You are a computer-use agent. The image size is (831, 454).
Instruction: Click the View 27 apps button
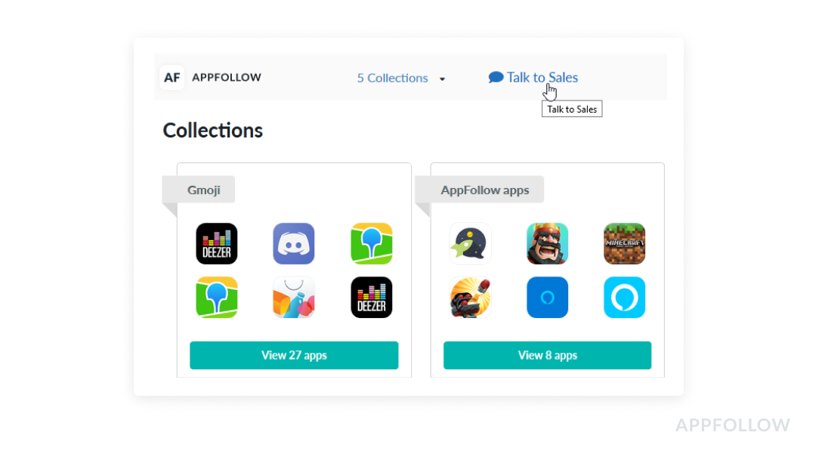pyautogui.click(x=294, y=355)
